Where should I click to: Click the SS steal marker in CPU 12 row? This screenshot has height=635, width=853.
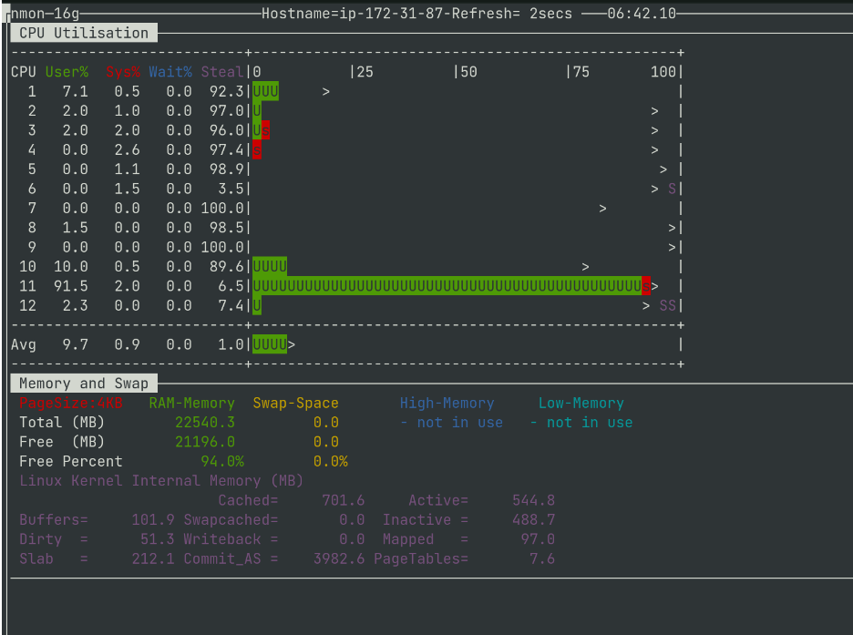[667, 305]
